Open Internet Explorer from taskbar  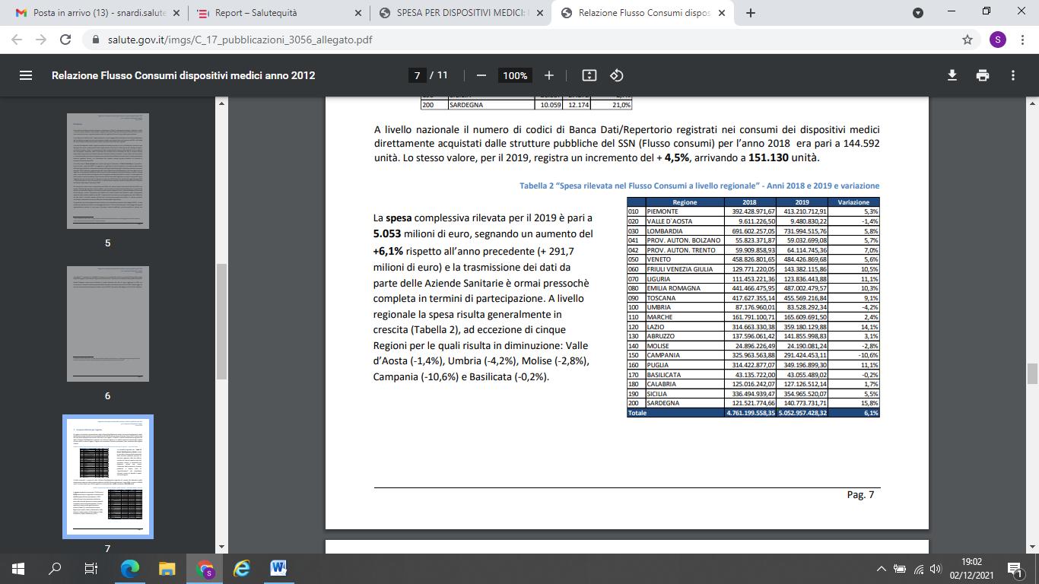242,568
